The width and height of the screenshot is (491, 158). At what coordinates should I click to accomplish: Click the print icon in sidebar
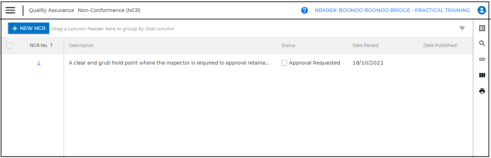(482, 91)
